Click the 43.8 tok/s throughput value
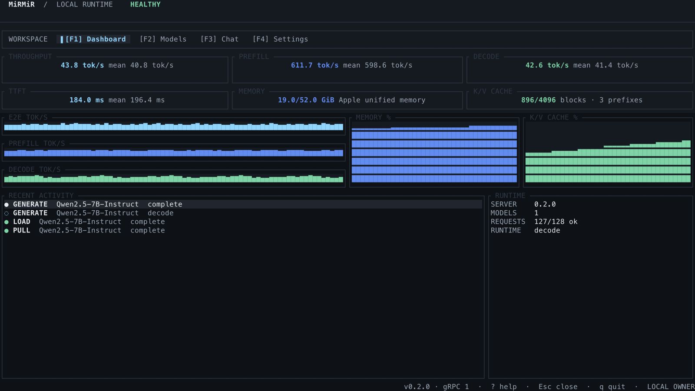Image resolution: width=695 pixels, height=391 pixels. [83, 65]
